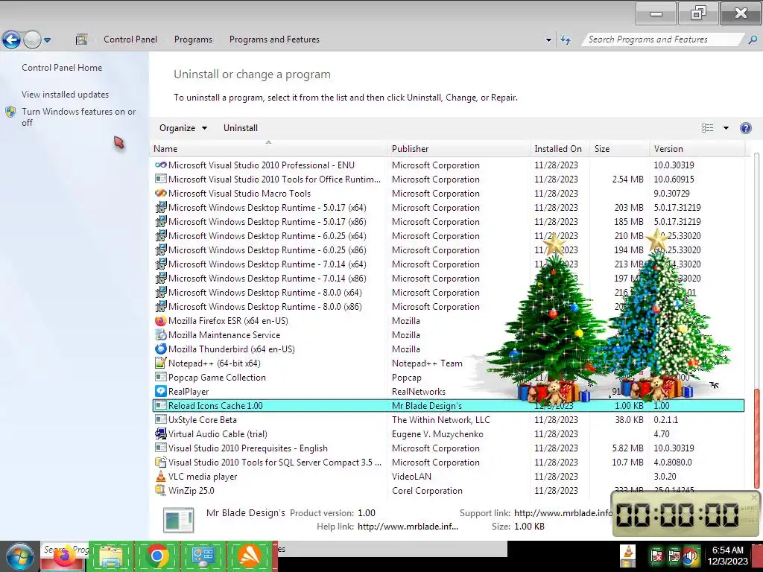763x572 pixels.
Task: Click the VLC media player cone icon
Action: click(x=161, y=476)
